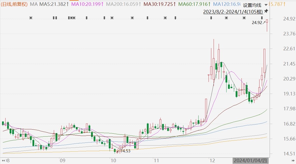Viewport: 296px width, 164px height.
Task: Select the MA30 dark red legend label
Action: pos(160,4)
